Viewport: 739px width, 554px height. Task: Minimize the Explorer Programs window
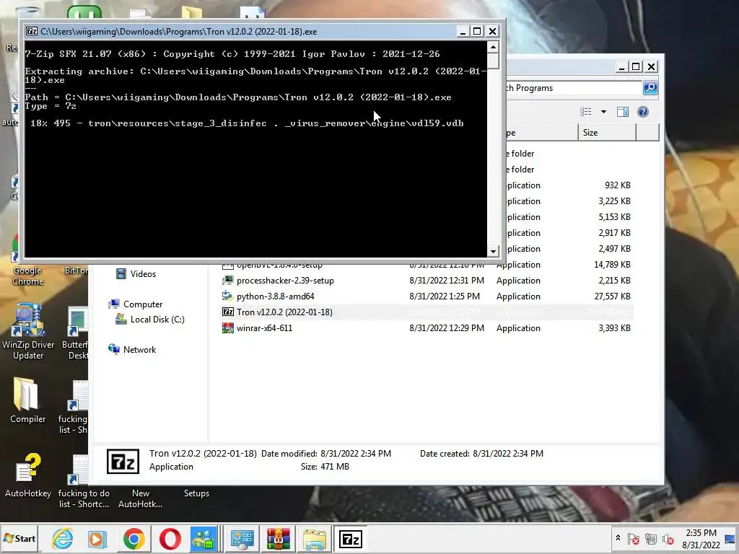621,67
